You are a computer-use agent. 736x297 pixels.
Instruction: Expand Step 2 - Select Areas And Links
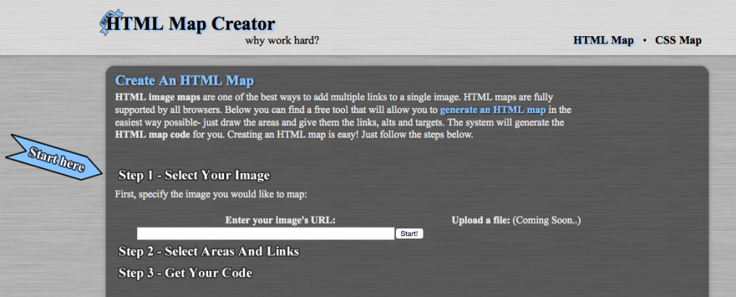(x=208, y=251)
